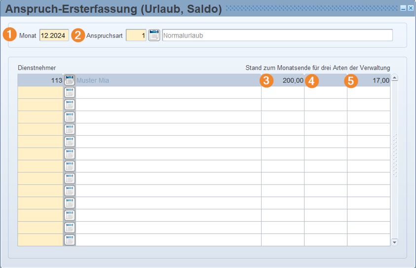Image resolution: width=416 pixels, height=268 pixels.
Task: Click the Normalurlaub description field
Action: click(x=277, y=36)
